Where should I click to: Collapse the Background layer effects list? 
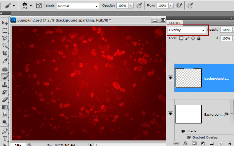tap(232, 114)
